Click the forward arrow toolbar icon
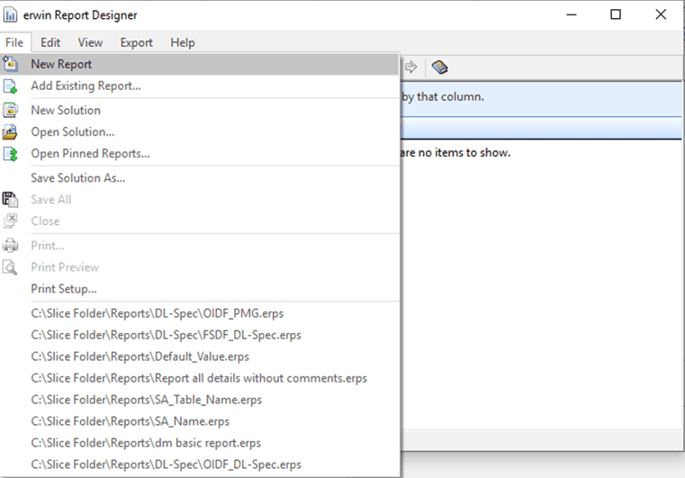Image resolution: width=685 pixels, height=478 pixels. click(x=410, y=67)
